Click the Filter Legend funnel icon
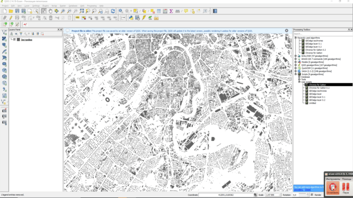 click(21, 34)
